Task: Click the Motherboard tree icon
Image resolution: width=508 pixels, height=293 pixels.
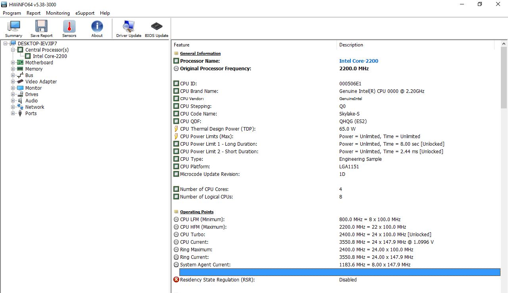Action: coord(20,62)
